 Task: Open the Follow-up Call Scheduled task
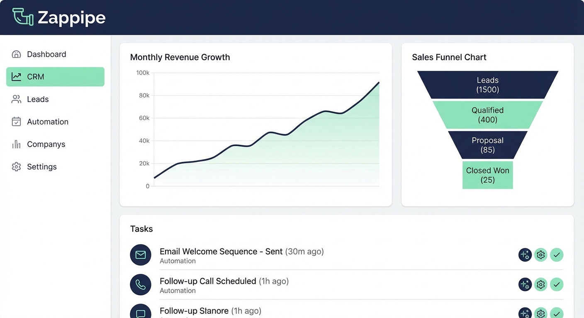click(x=207, y=281)
